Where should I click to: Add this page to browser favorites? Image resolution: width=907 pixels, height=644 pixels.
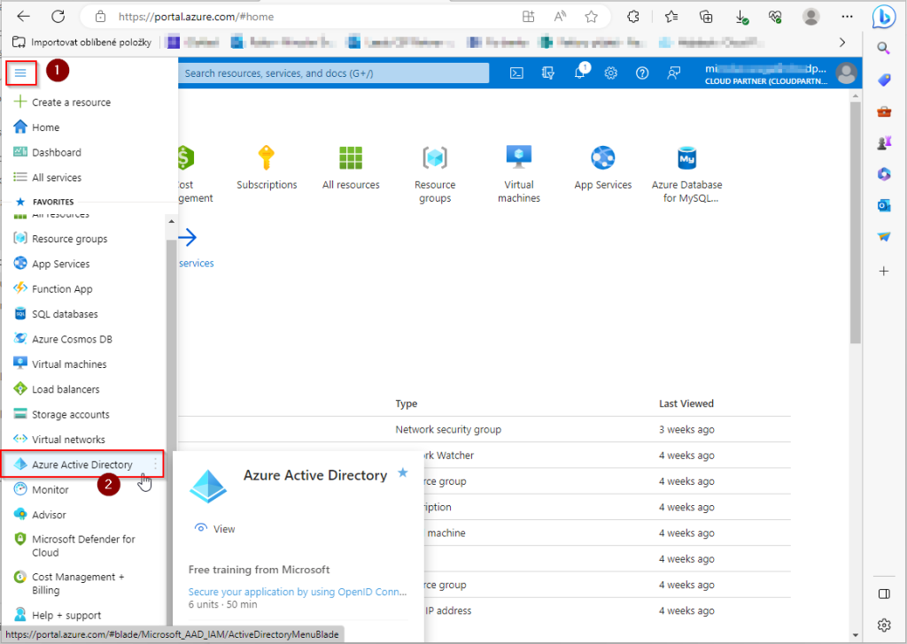click(591, 17)
